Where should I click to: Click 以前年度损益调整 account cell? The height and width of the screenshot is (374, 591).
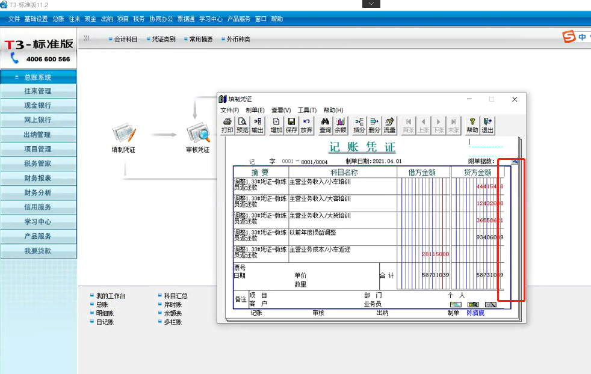pyautogui.click(x=342, y=237)
